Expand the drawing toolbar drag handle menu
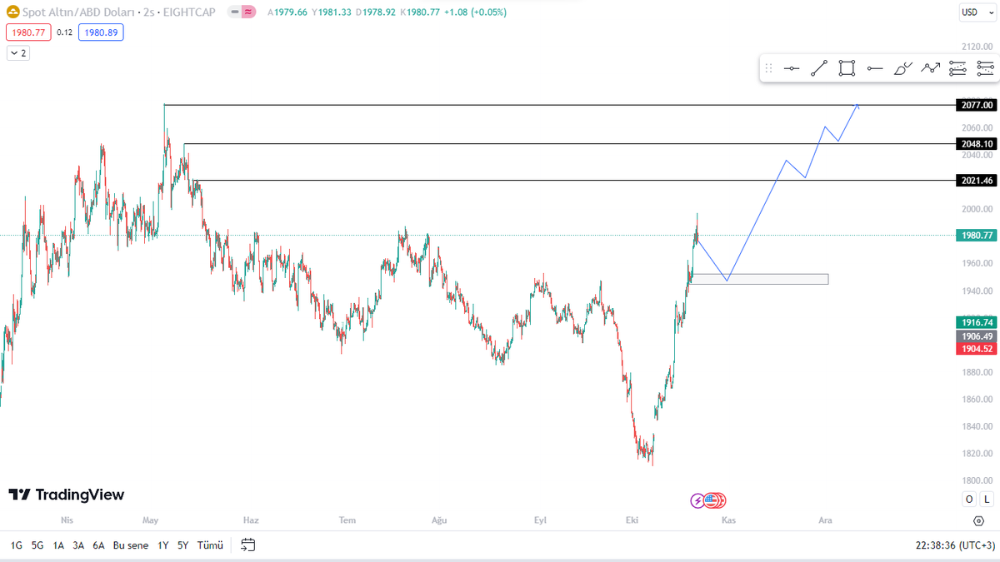Screen dimensions: 1000x562 768,68
